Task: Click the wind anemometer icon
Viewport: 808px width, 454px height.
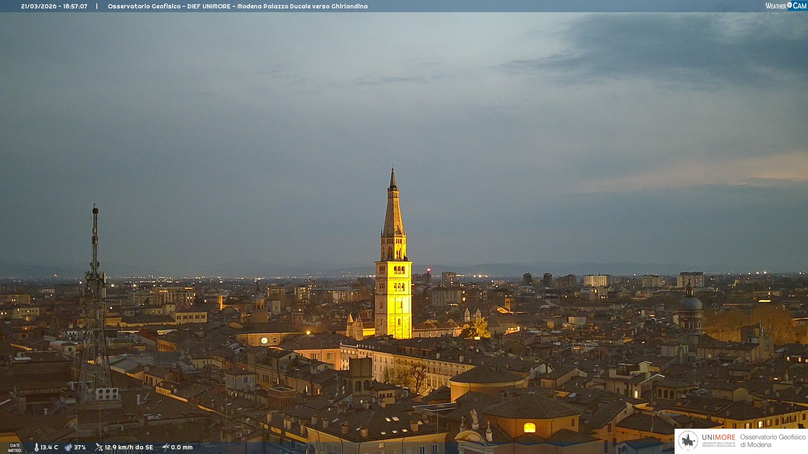Action: tap(99, 447)
